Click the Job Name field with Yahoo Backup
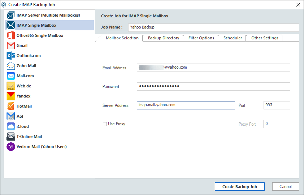Viewport: 304px width, 195px height. 213,27
